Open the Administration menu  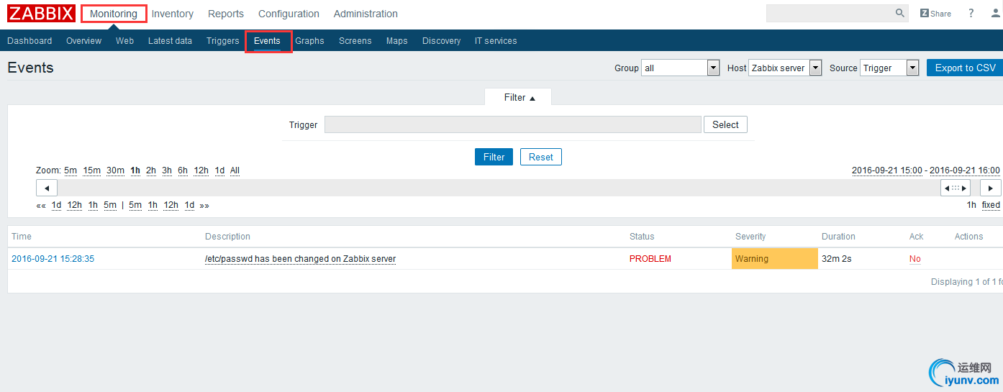coord(366,14)
